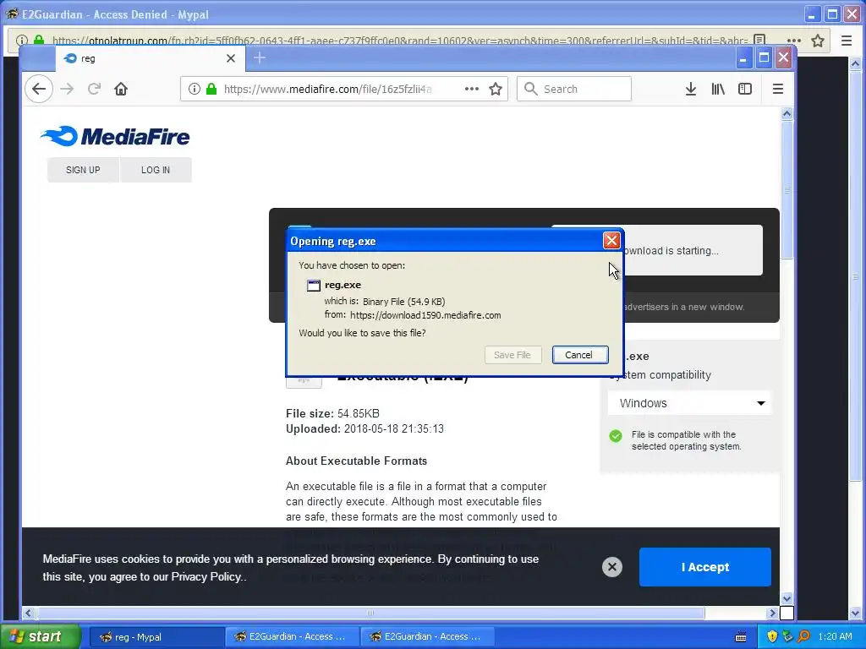
Task: Open front window hamburger menu
Action: click(778, 89)
